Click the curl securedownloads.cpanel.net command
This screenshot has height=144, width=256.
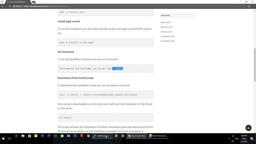point(98,95)
